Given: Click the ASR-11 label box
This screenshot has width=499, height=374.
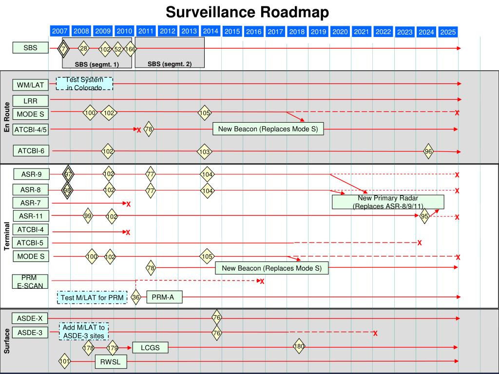Looking at the screenshot, I should [x=31, y=216].
